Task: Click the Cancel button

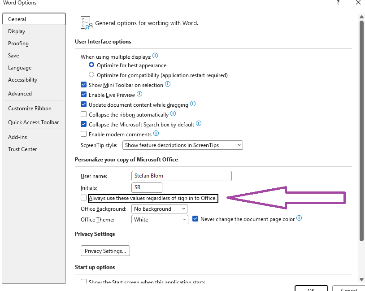Action: (348, 288)
